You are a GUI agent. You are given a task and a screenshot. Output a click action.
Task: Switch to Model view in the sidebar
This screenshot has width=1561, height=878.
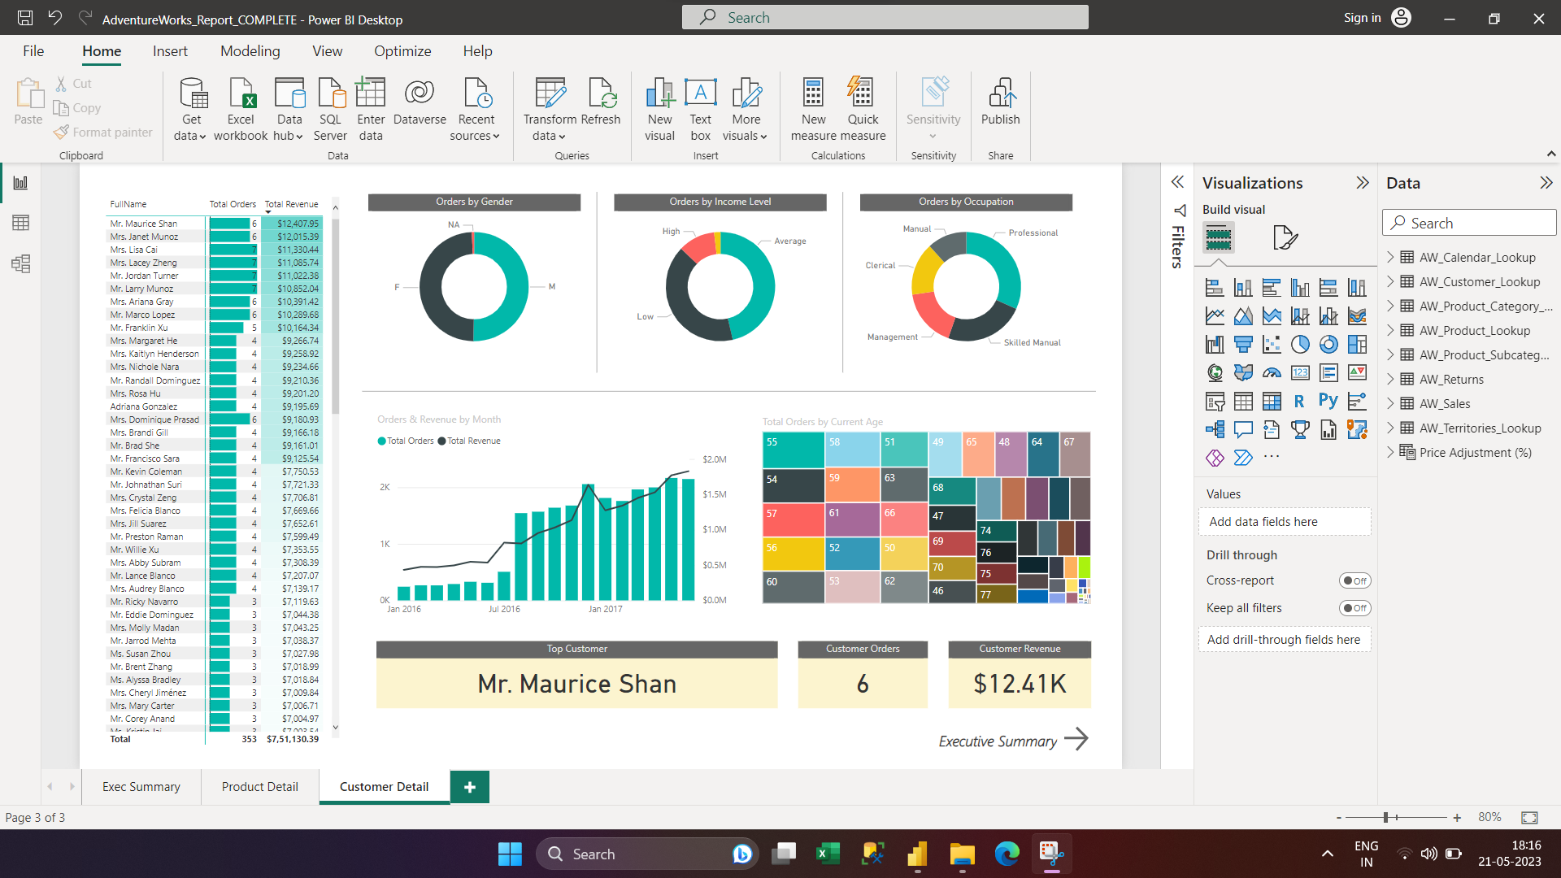coord(20,263)
